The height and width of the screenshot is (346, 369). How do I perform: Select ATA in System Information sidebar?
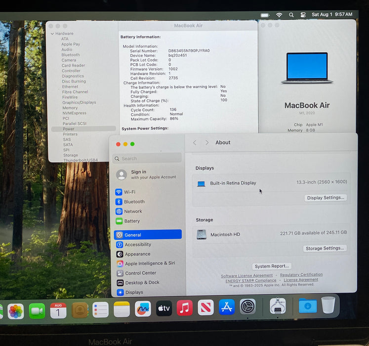65,39
